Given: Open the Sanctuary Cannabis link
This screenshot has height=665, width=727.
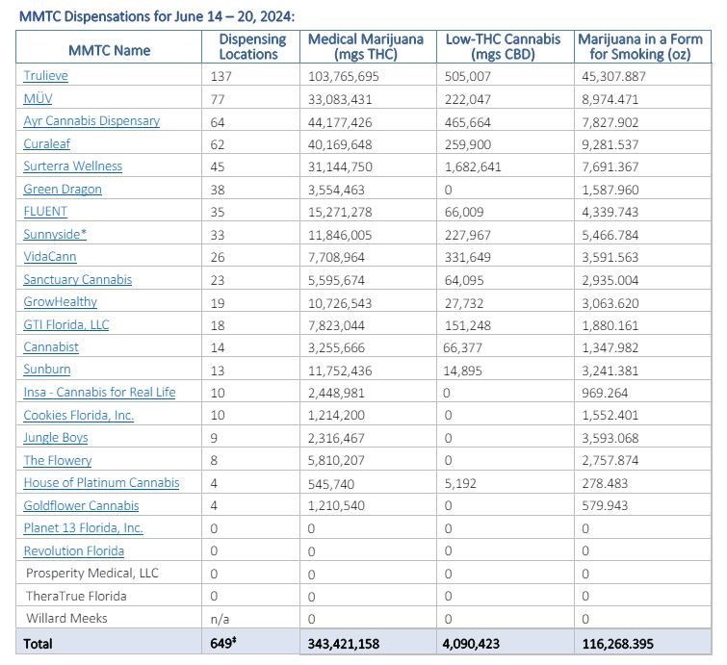Looking at the screenshot, I should click(x=77, y=280).
